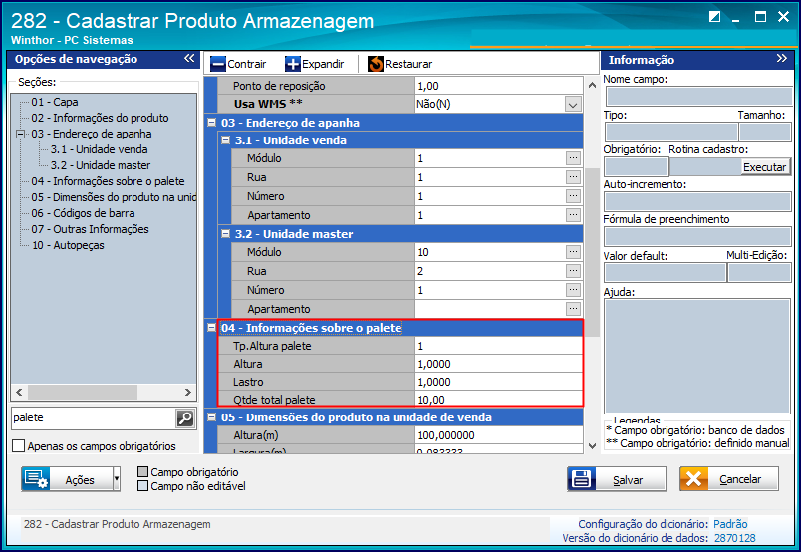Open lookup for Rua in Unidade venda

pos(573,177)
